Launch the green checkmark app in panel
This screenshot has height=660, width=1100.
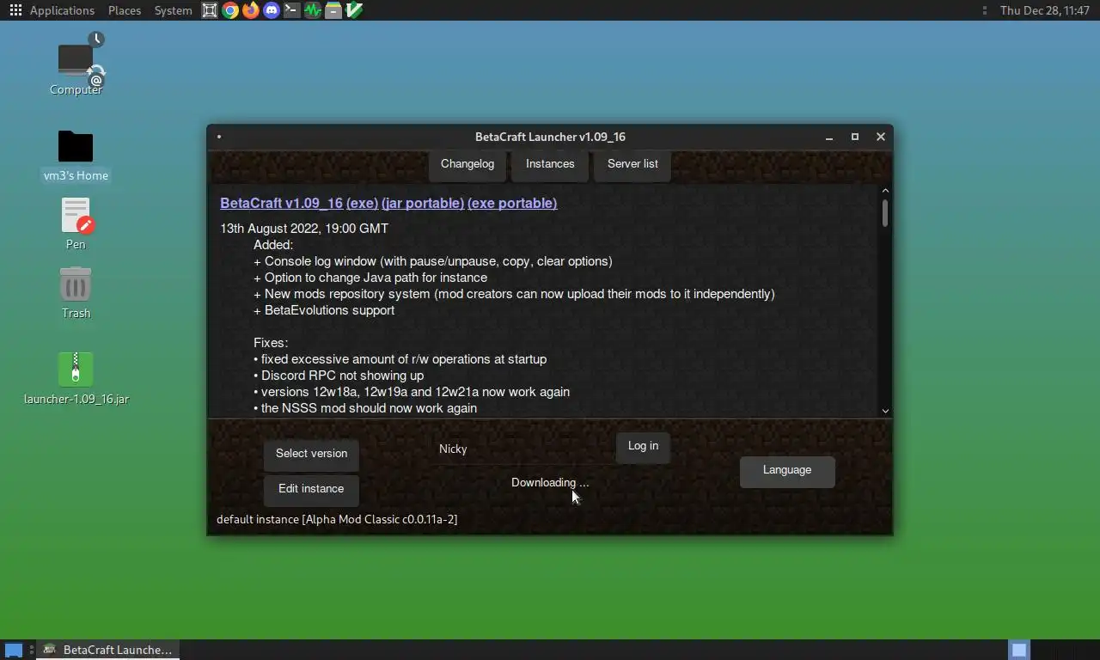(x=354, y=10)
